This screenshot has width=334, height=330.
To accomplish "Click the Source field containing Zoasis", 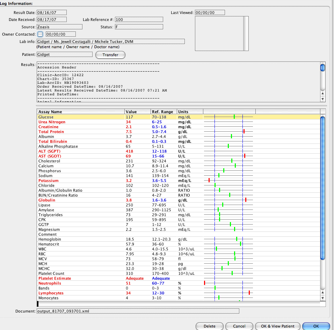I will tap(59, 27).
